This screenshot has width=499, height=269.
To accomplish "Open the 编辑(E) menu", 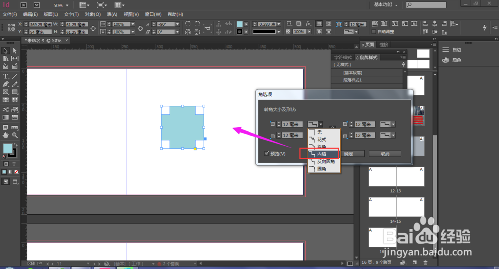I will click(x=30, y=14).
